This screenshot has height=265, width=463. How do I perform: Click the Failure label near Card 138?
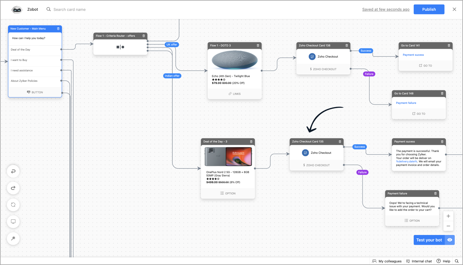pos(369,74)
